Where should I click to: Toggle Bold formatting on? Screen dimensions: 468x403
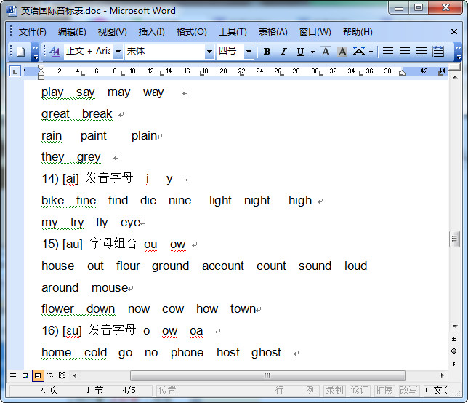click(267, 52)
